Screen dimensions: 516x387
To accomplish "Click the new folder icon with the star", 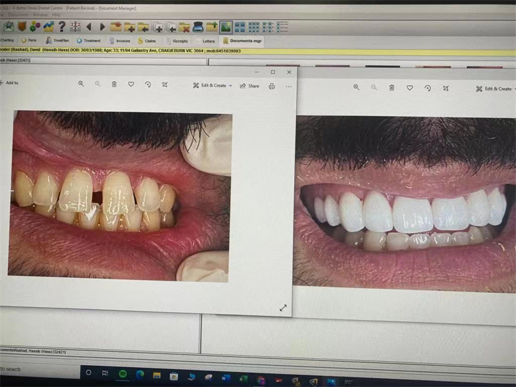I will click(116, 27).
